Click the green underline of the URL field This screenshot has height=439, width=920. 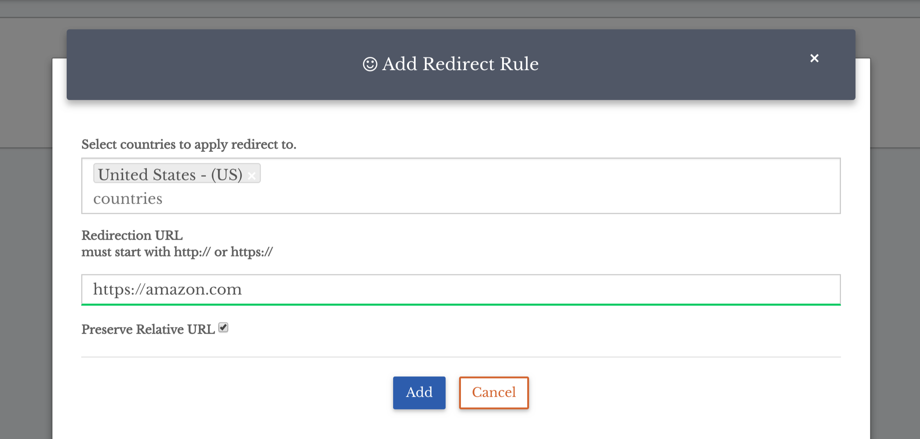coord(461,304)
